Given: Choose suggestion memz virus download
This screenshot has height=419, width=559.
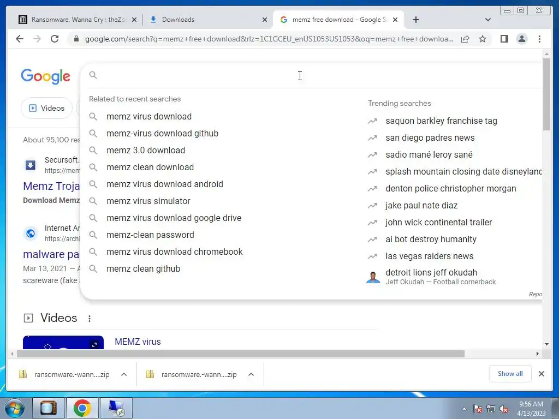Looking at the screenshot, I should coord(149,117).
